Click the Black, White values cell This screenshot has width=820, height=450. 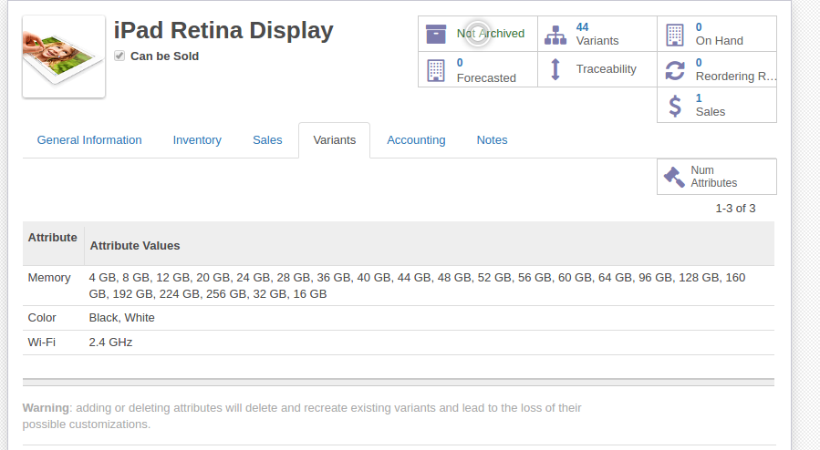(x=122, y=318)
